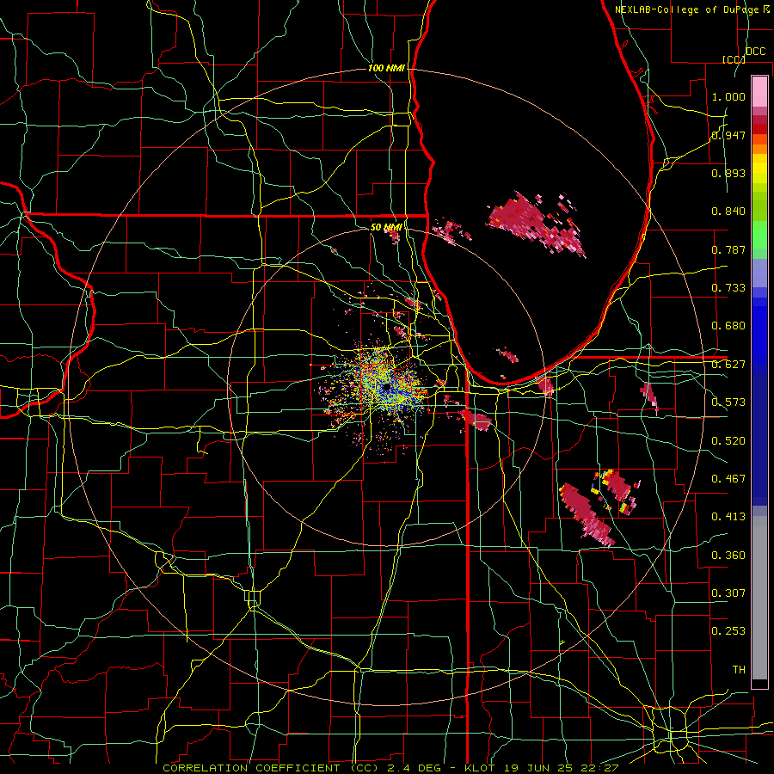Click the Correlation Coefficient caption at bottom
This screenshot has width=774, height=774.
coord(390,768)
